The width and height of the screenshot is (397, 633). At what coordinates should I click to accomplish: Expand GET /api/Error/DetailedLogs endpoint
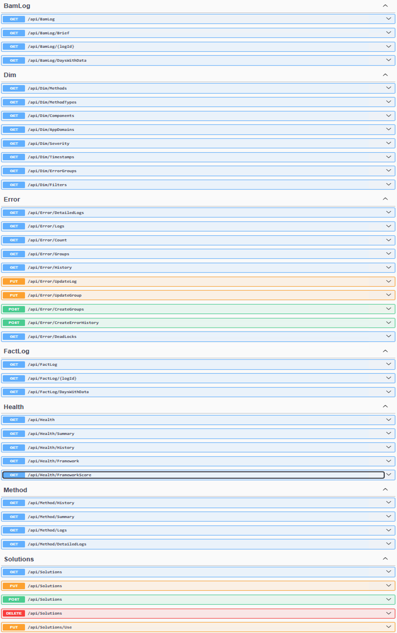(x=198, y=212)
